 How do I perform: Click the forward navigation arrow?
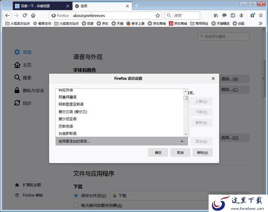pyautogui.click(x=16, y=16)
